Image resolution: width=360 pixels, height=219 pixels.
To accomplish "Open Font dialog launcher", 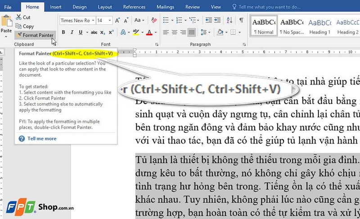I will (x=157, y=44).
